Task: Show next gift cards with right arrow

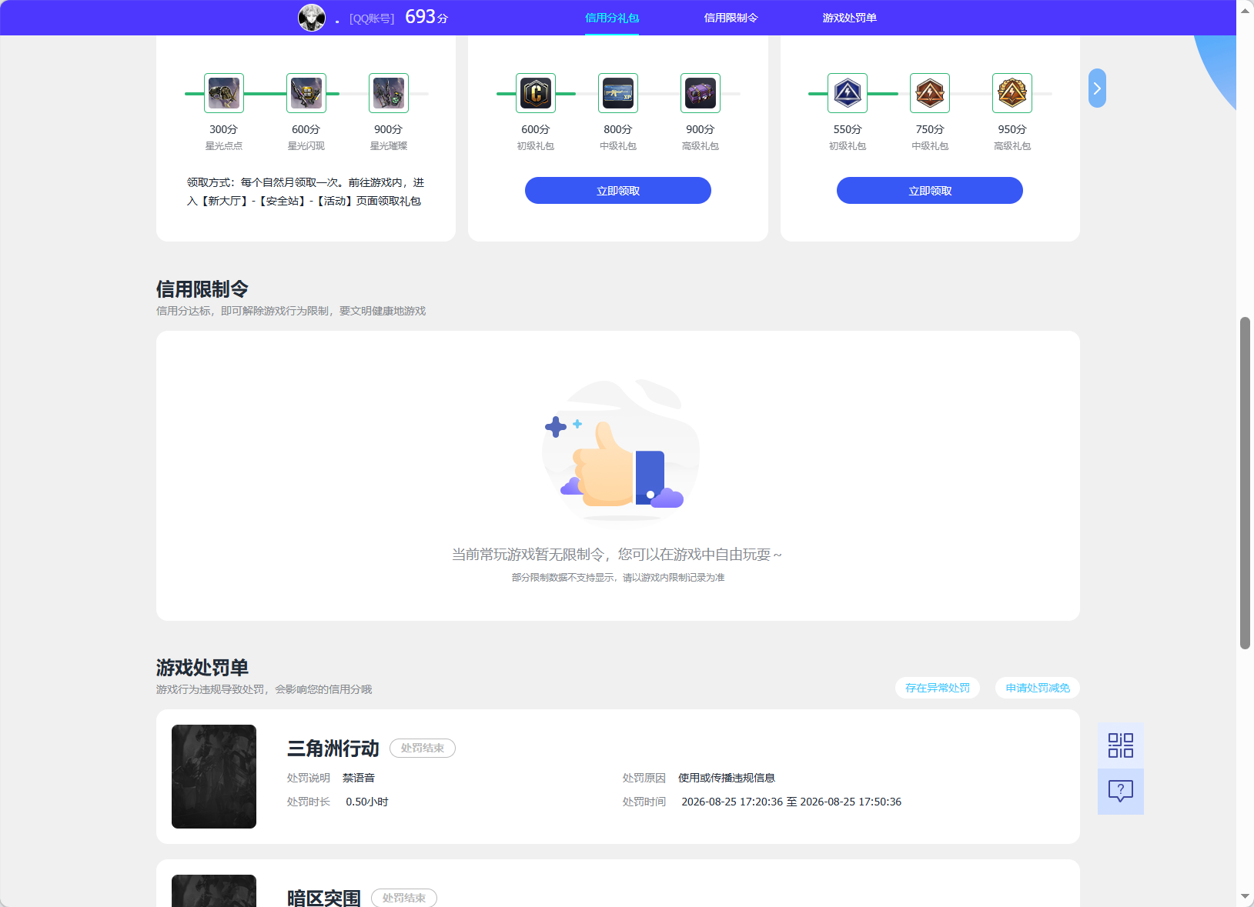Action: [1097, 88]
